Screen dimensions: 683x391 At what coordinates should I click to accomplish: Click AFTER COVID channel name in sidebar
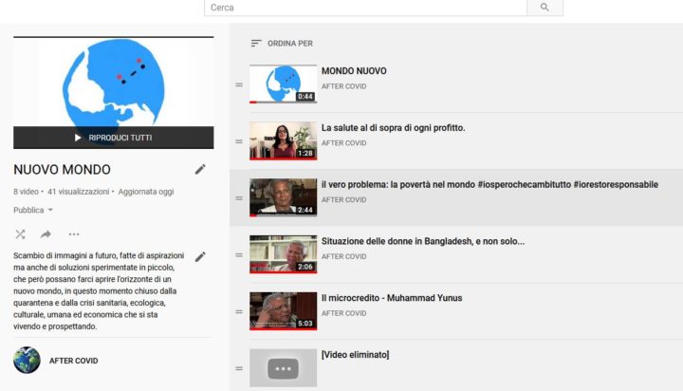[74, 361]
